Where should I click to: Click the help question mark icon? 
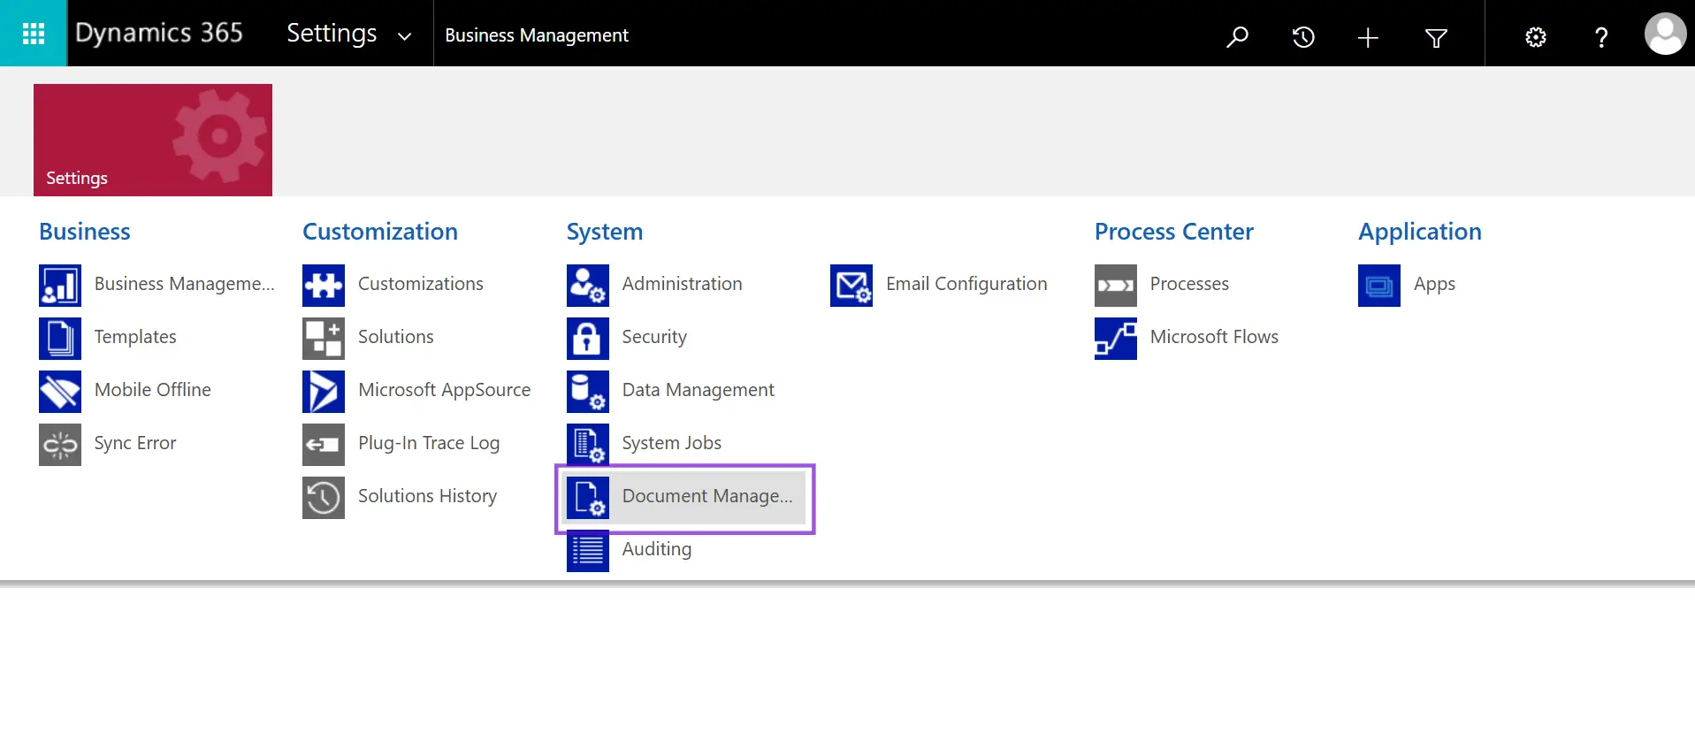[x=1601, y=37]
